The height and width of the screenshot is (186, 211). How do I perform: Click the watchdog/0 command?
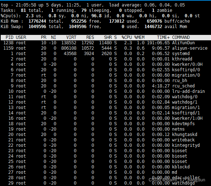(x=185, y=97)
